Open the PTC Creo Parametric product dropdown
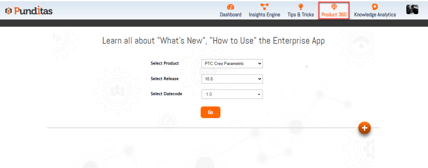The width and height of the screenshot is (428, 168). click(x=232, y=64)
